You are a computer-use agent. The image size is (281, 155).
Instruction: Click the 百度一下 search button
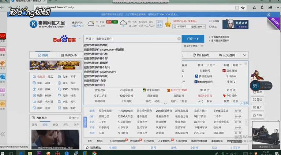(x=193, y=39)
